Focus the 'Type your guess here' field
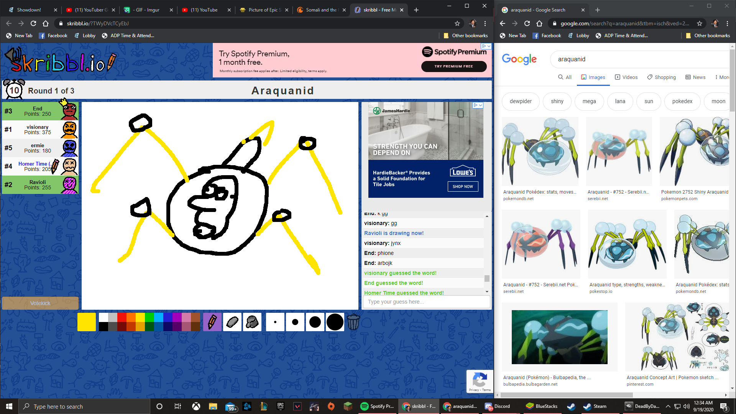The width and height of the screenshot is (736, 414). (x=426, y=302)
